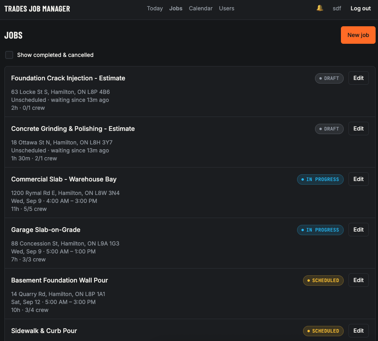Screen dimensions: 378x341
Task: Click the Log out link
Action: pyautogui.click(x=360, y=8)
